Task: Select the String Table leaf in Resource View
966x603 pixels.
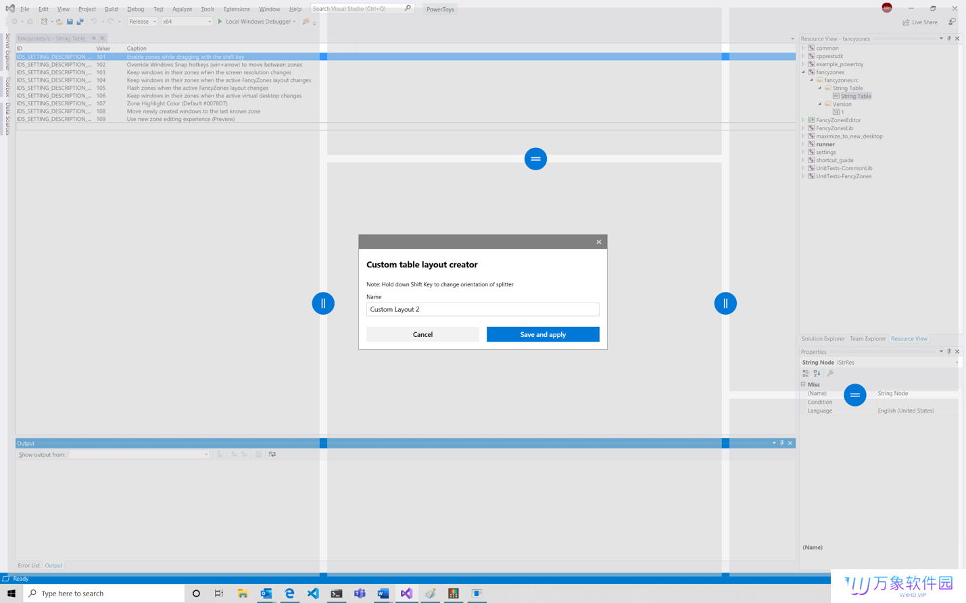Action: coord(856,96)
